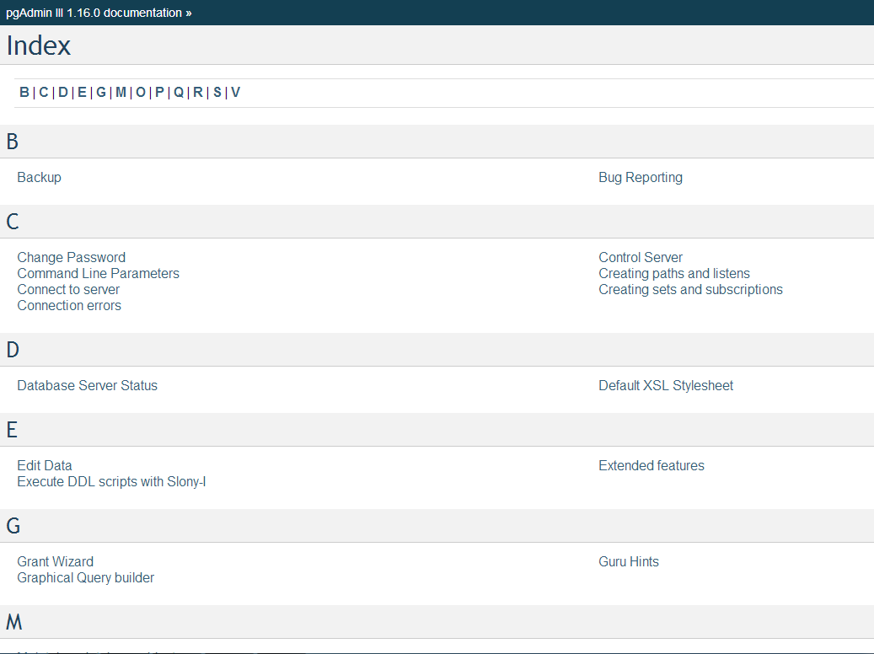
Task: Jump to letter S in index
Action: click(217, 93)
